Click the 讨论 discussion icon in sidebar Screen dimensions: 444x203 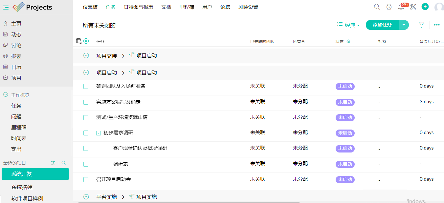[5, 45]
